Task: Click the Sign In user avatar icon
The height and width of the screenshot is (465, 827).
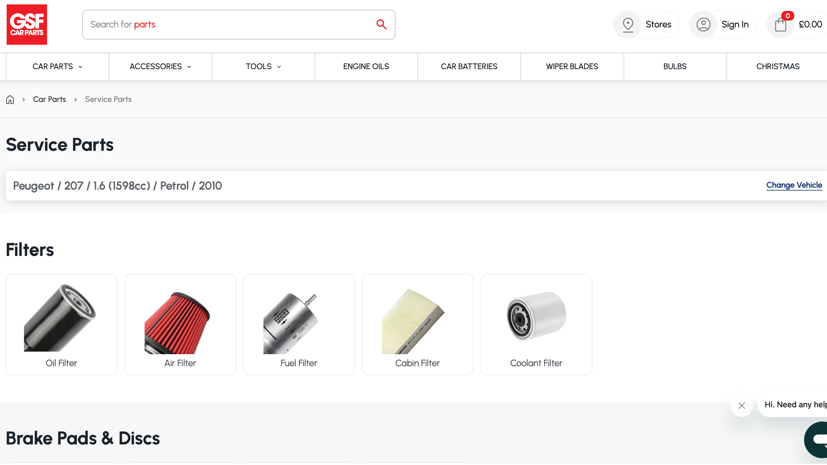Action: (703, 25)
